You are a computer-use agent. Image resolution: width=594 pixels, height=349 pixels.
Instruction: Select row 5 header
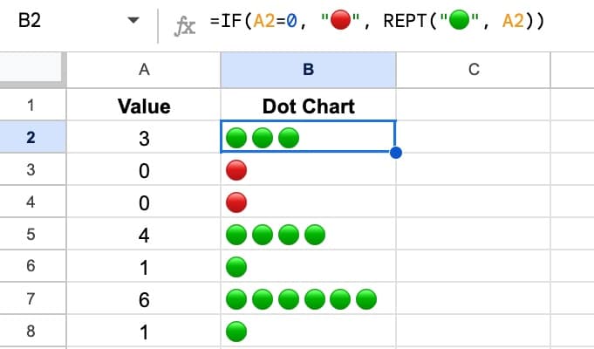click(32, 234)
